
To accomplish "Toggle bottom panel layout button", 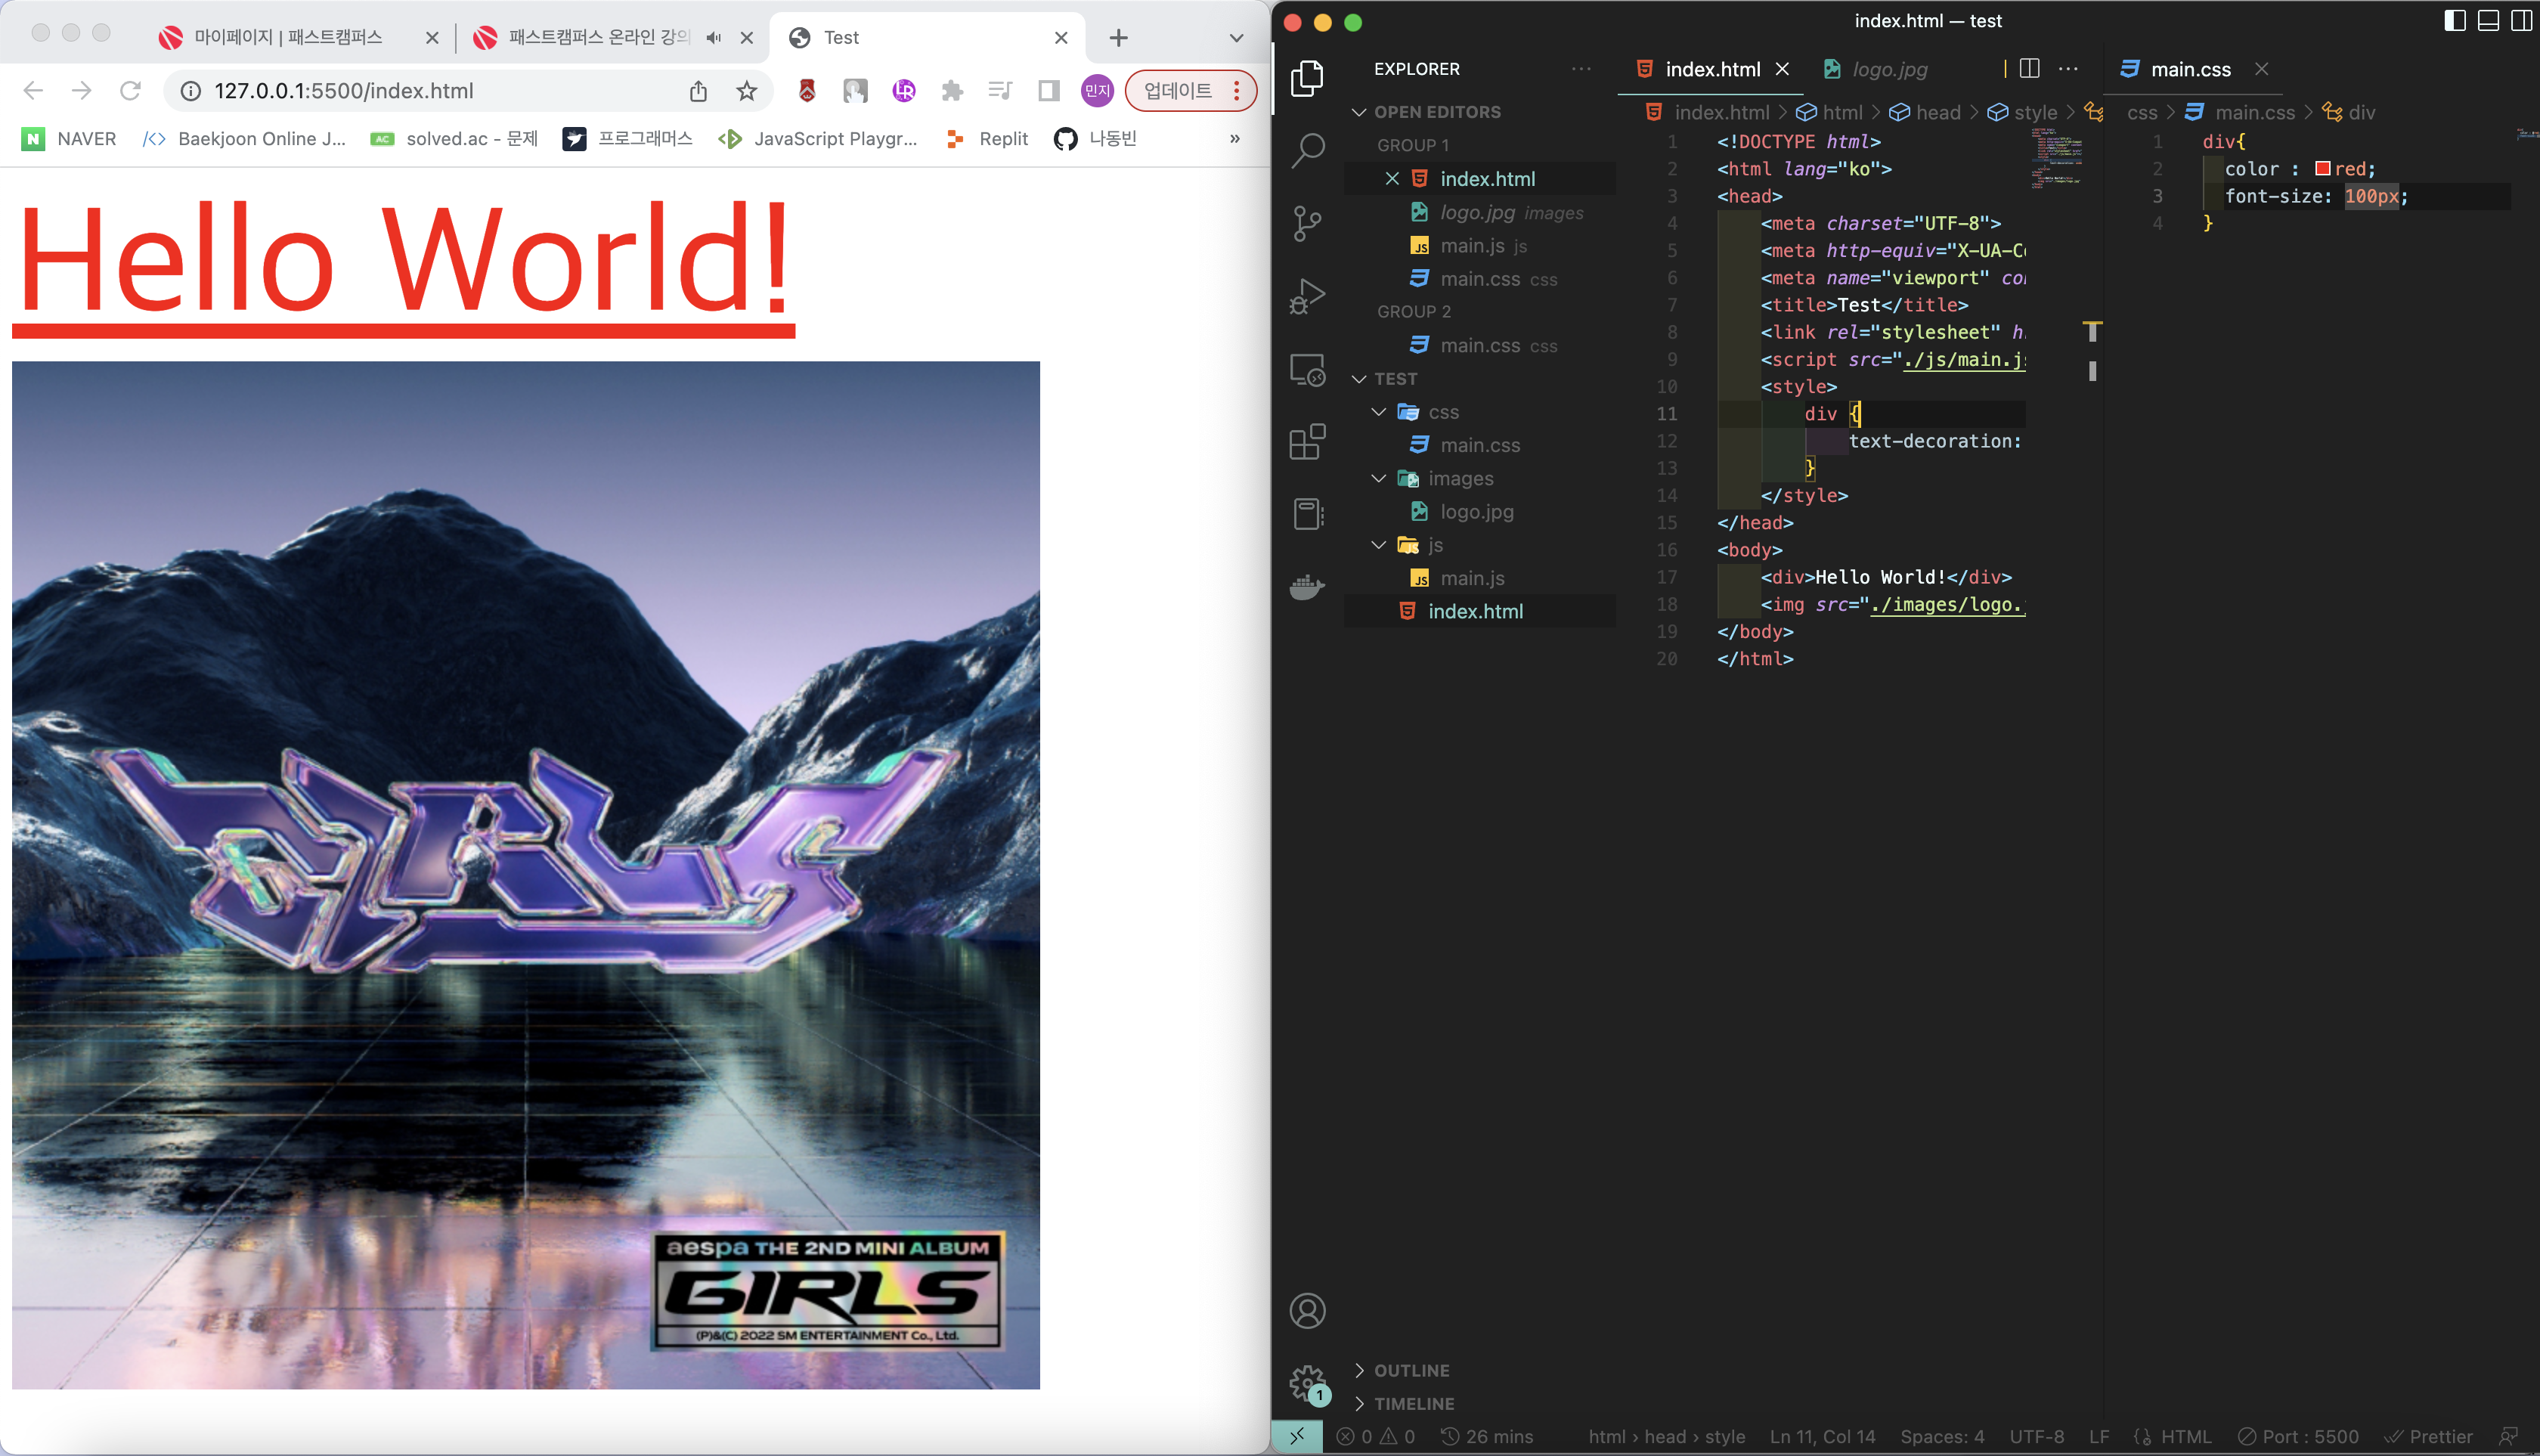I will pyautogui.click(x=2488, y=21).
